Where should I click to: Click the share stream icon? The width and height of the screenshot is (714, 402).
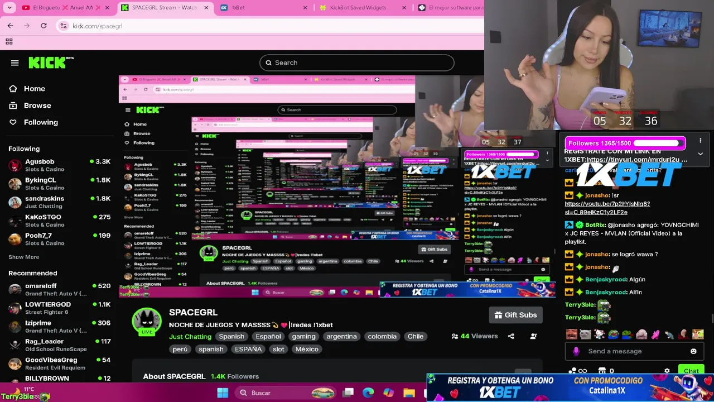pyautogui.click(x=511, y=336)
